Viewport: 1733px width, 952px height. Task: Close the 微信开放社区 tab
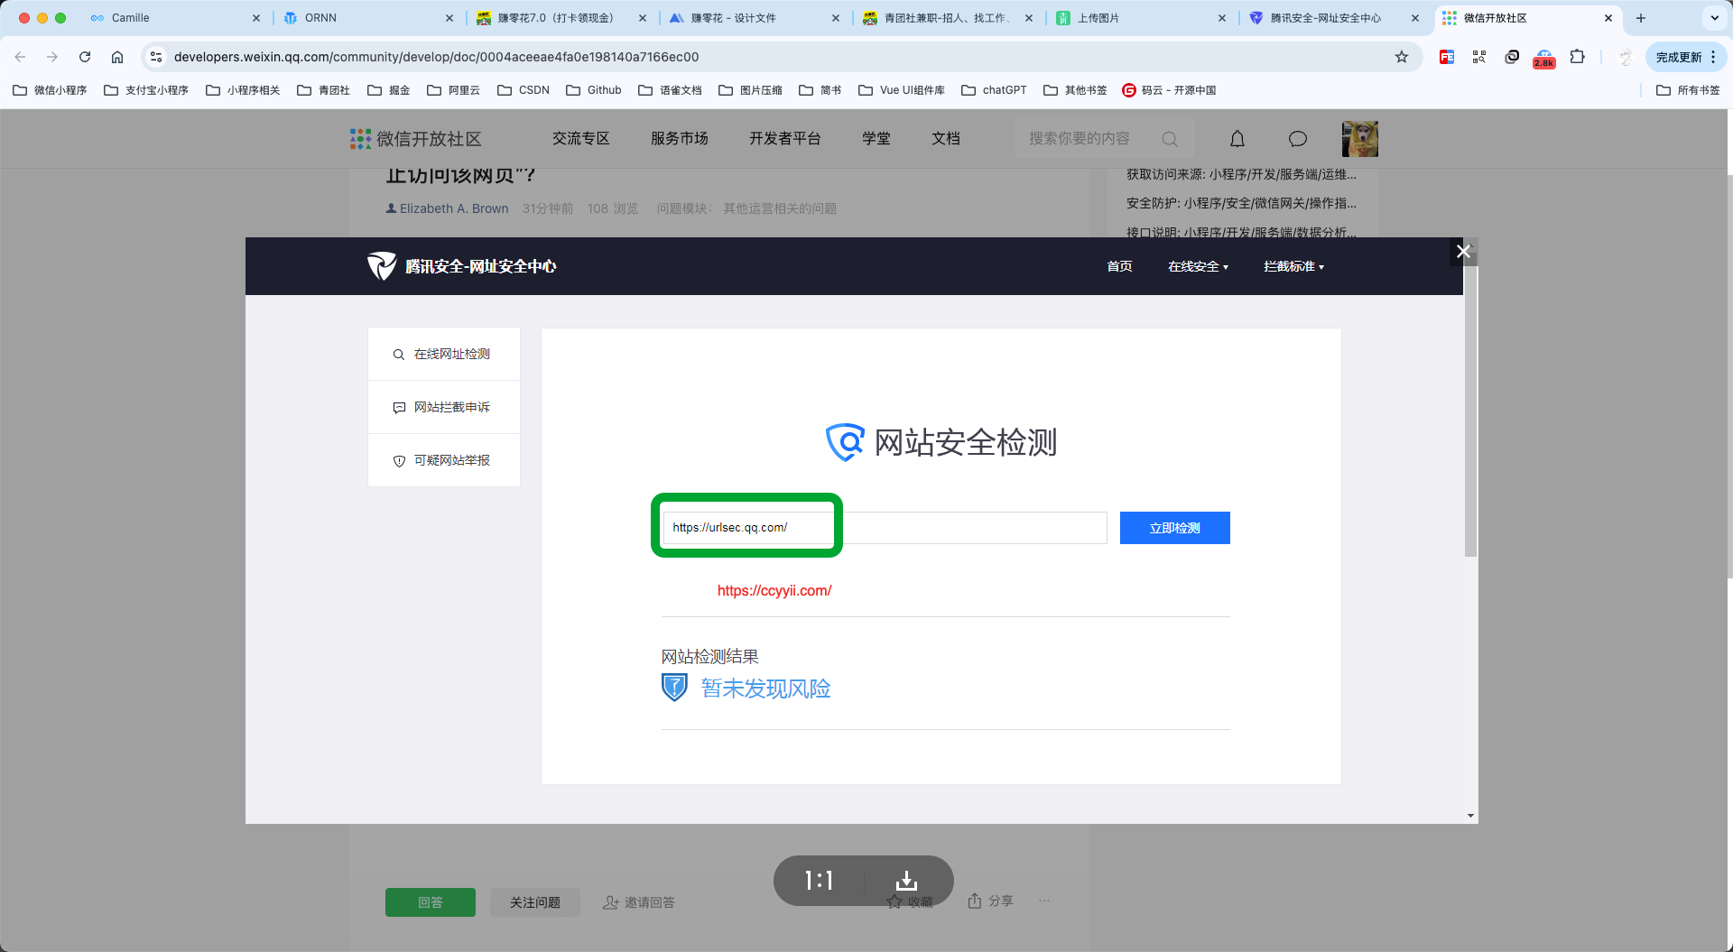(x=1608, y=18)
